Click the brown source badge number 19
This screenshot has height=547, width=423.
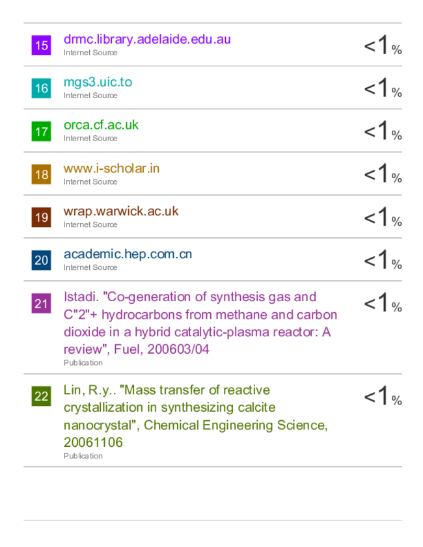tap(41, 217)
